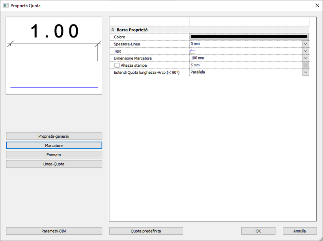323x241 pixels.
Task: Expand the Dimensione Marcatore dropdown
Action: (306, 58)
